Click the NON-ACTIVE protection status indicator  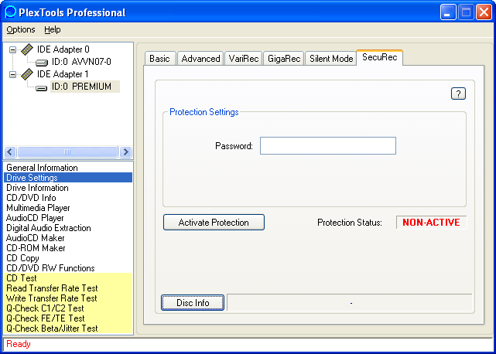point(431,222)
